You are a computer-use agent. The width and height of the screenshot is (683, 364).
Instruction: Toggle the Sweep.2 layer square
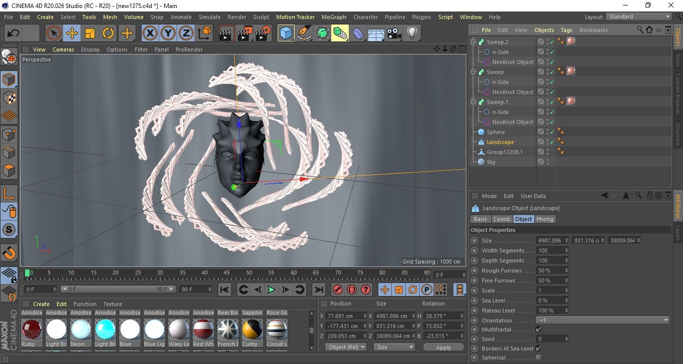point(541,42)
